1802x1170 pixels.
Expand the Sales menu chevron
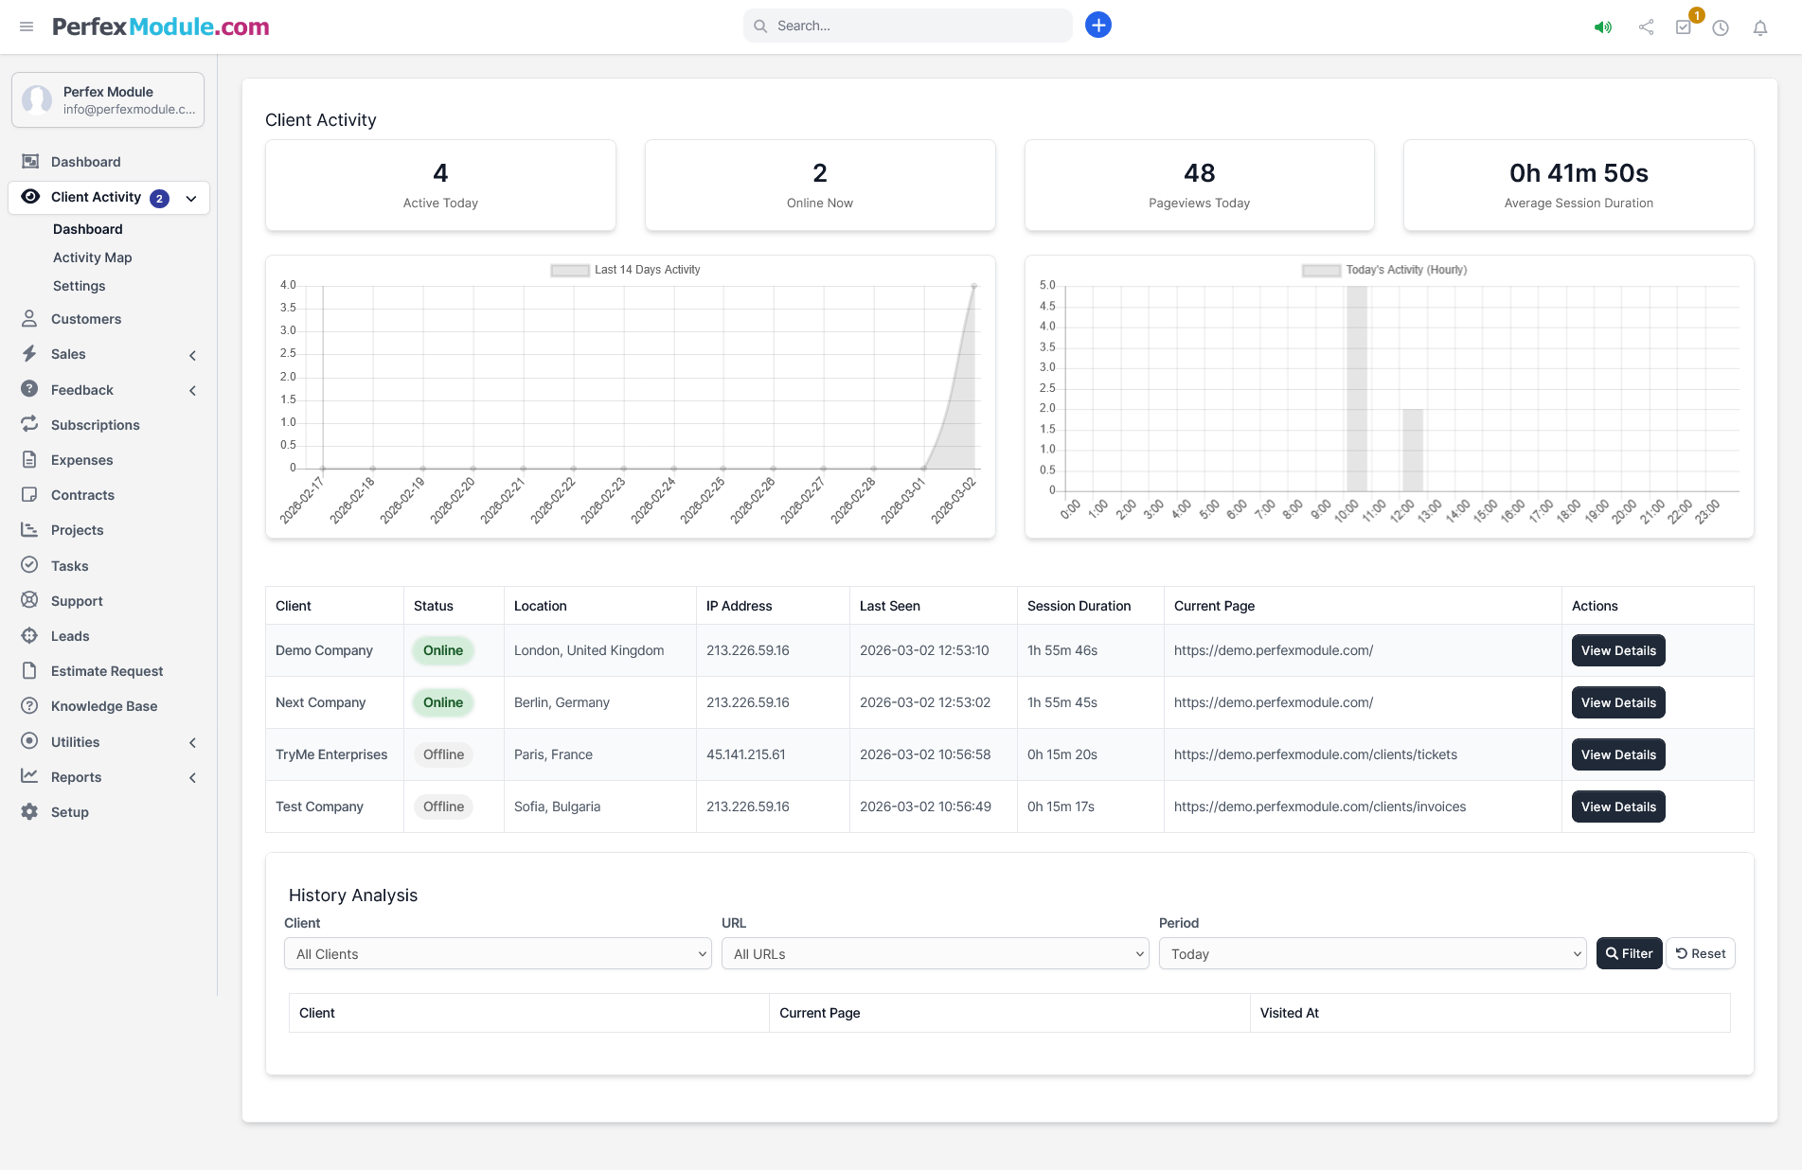click(x=193, y=355)
